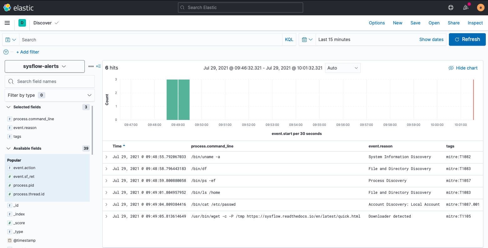Expand the /bin/cat /etc/passwd row
The image size is (488, 248).
pos(106,204)
